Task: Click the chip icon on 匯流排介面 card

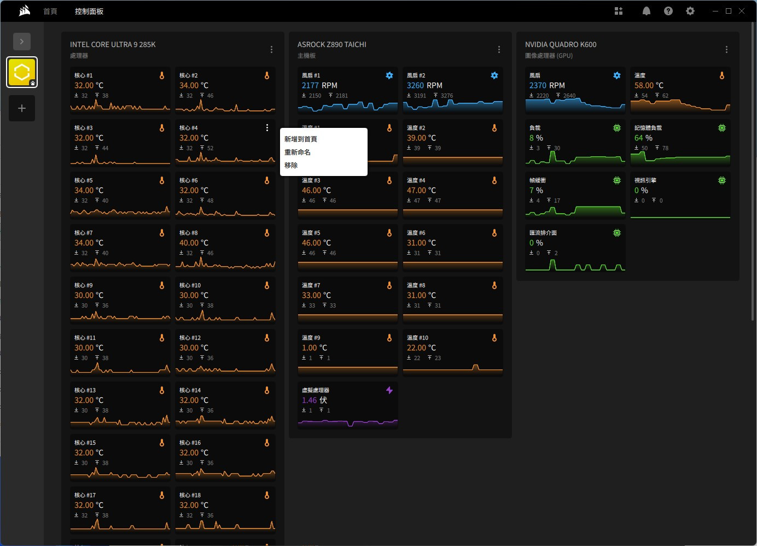Action: (x=617, y=233)
